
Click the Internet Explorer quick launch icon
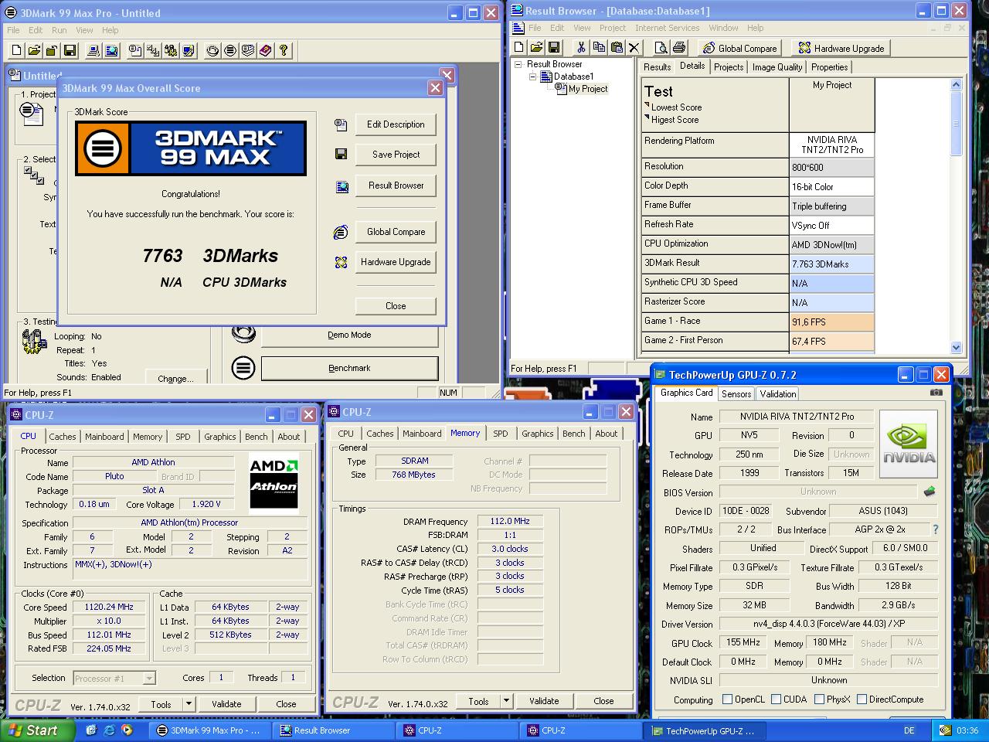click(x=109, y=730)
